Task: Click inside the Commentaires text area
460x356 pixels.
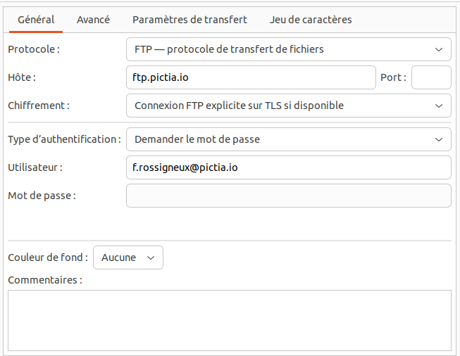Action: point(229,320)
